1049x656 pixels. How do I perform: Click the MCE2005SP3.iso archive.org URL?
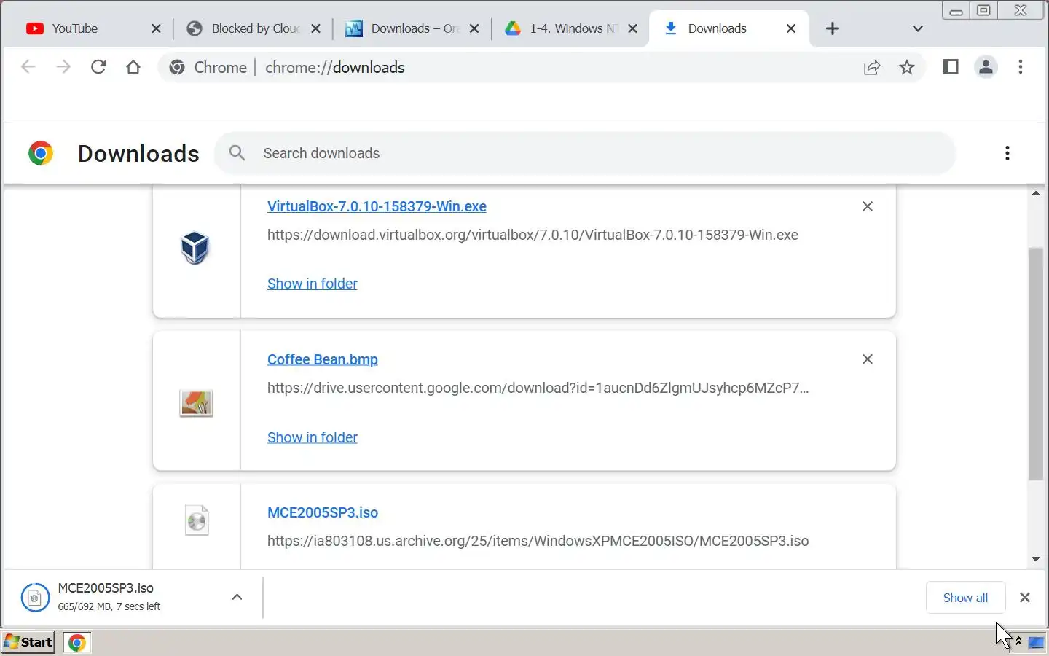click(x=538, y=541)
